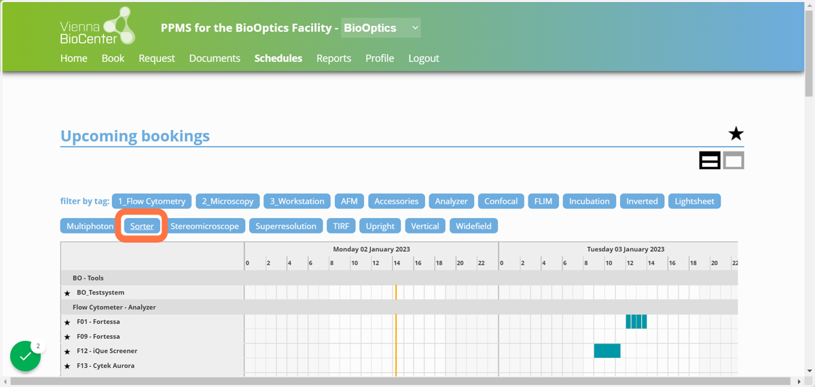Viewport: 815px width, 387px height.
Task: Toggle the Sorter tag filter
Action: click(x=142, y=226)
